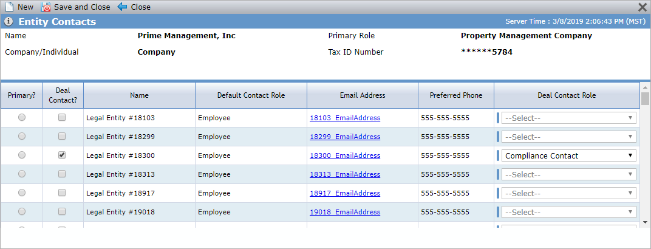This screenshot has height=249, width=651.
Task: Click the Save and Close label
Action: coord(82,7)
